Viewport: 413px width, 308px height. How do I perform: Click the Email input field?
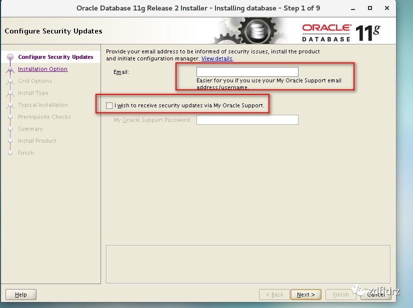click(x=247, y=72)
